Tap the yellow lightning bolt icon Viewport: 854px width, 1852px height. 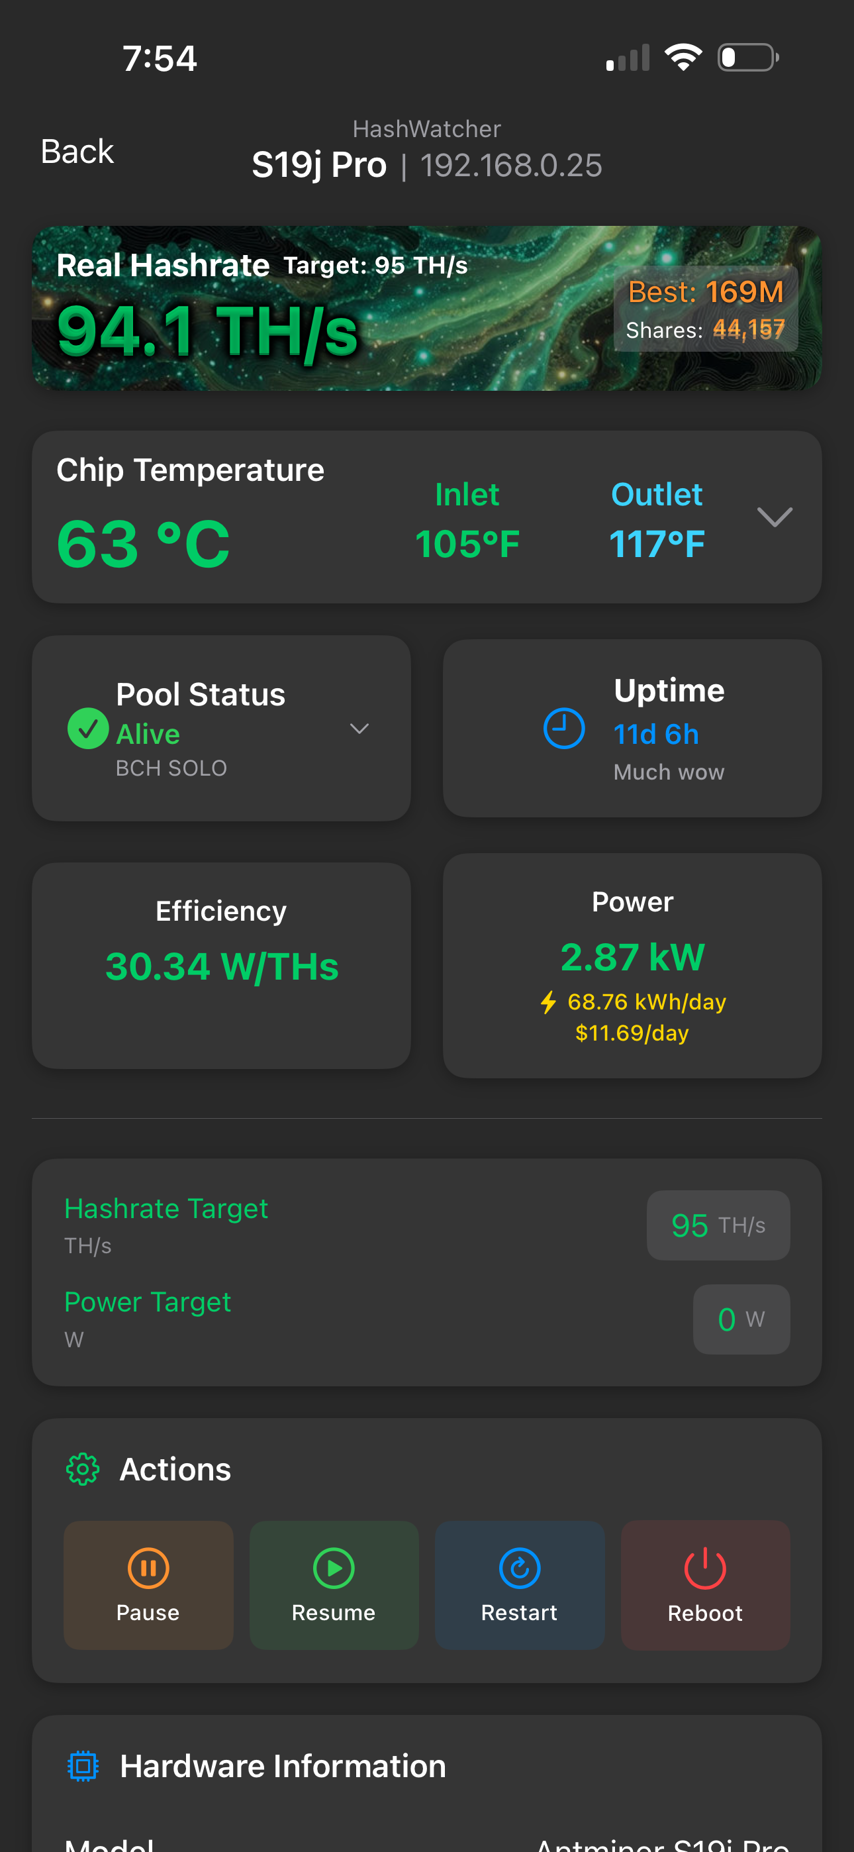coord(549,1002)
